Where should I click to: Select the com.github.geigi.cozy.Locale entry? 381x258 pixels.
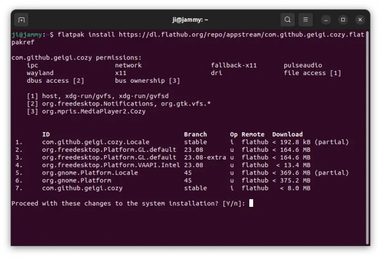(x=95, y=142)
